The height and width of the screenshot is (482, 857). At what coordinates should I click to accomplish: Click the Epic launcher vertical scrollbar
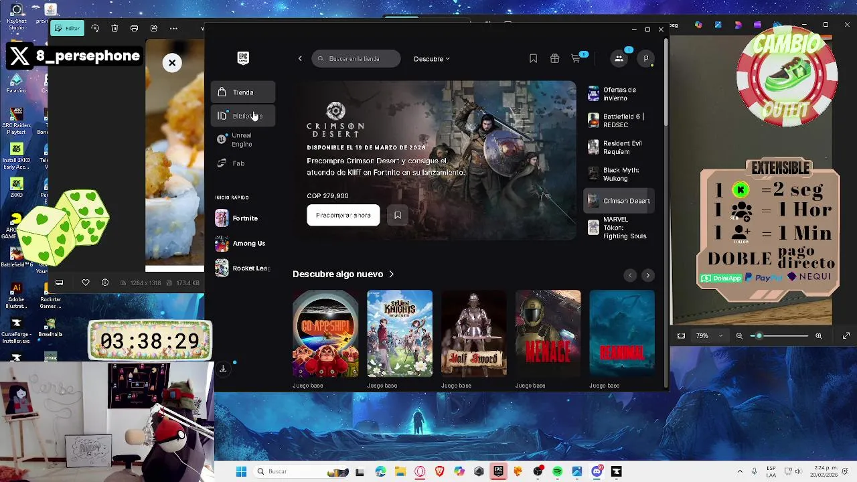coord(666,82)
